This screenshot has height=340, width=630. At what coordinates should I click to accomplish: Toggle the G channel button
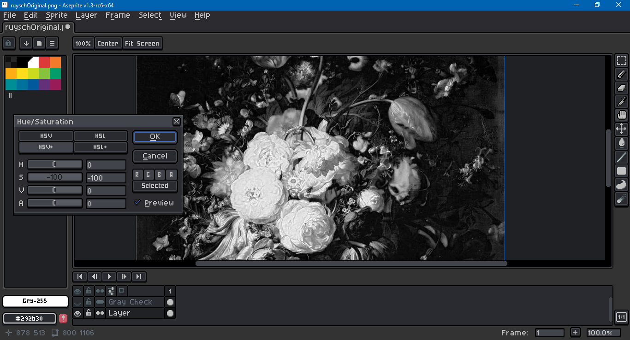coord(149,175)
